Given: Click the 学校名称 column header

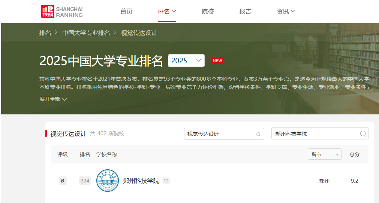Looking at the screenshot, I should click(106, 154).
